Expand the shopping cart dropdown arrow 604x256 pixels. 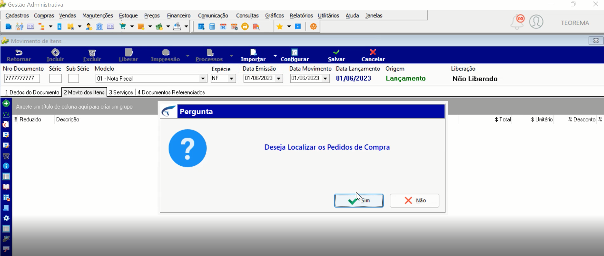pos(132,27)
